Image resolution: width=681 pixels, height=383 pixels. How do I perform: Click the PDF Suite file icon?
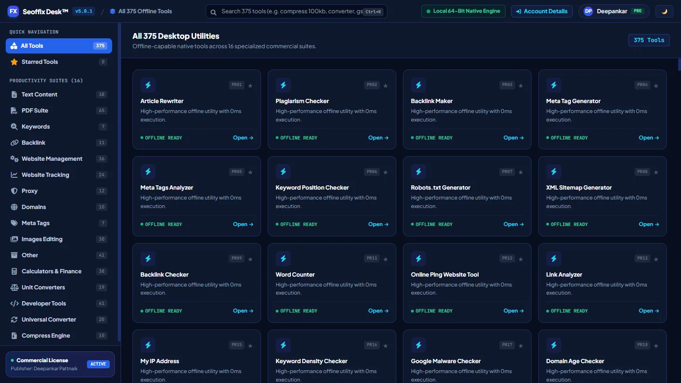pos(14,111)
